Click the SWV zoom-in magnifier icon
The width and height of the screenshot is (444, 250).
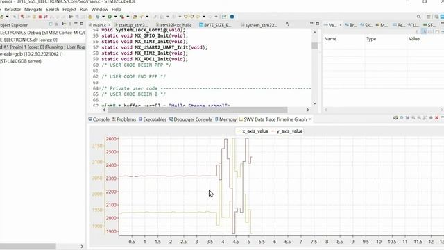413,118
